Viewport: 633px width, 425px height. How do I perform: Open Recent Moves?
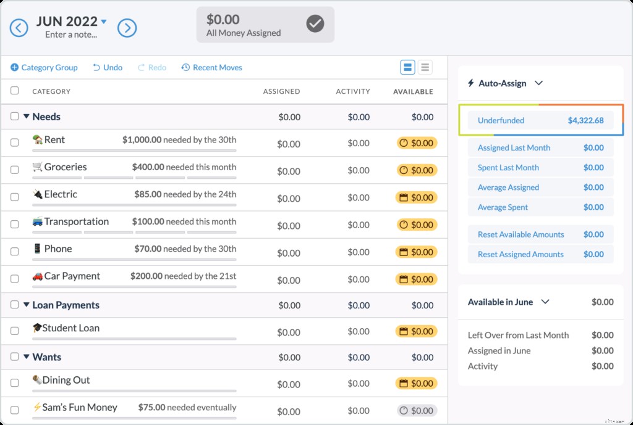211,67
